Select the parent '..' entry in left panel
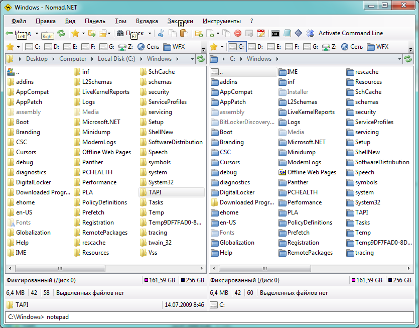 point(14,72)
